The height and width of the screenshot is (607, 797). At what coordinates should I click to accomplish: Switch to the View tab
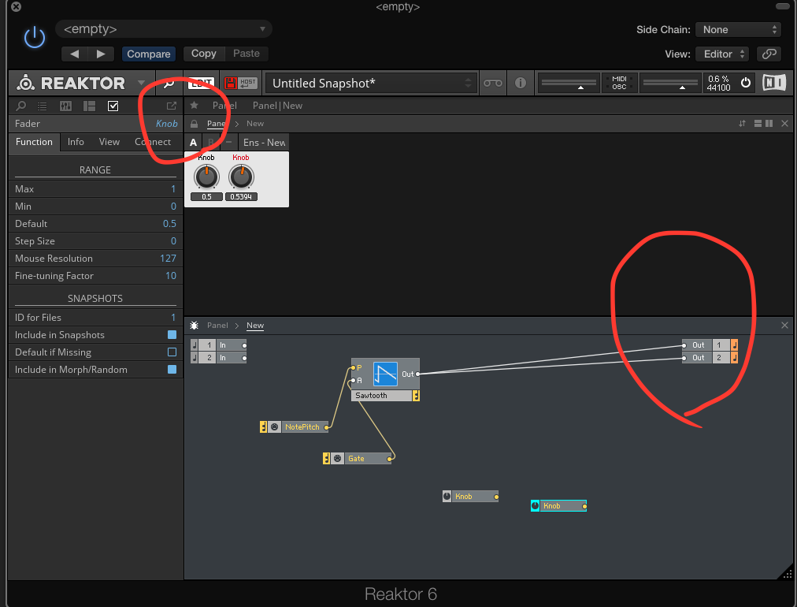coord(109,142)
